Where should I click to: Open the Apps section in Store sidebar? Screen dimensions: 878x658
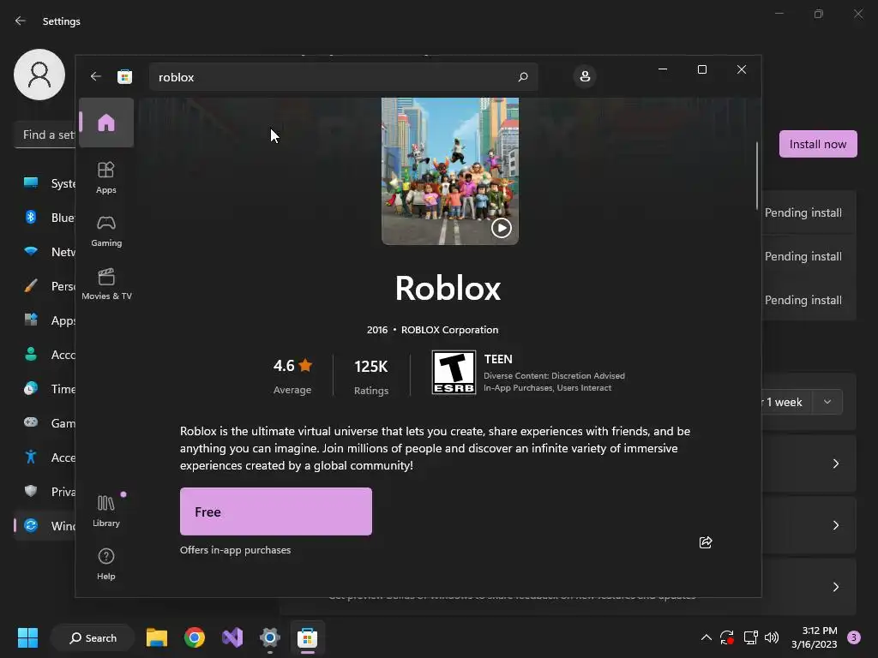click(105, 177)
